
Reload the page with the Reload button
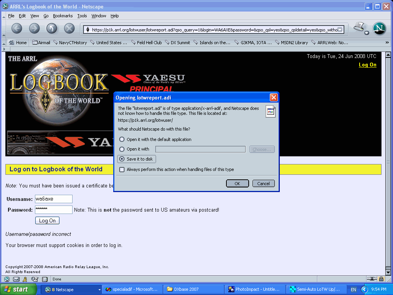[52, 28]
